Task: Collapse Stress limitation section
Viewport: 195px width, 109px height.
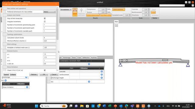Action: 30,67
